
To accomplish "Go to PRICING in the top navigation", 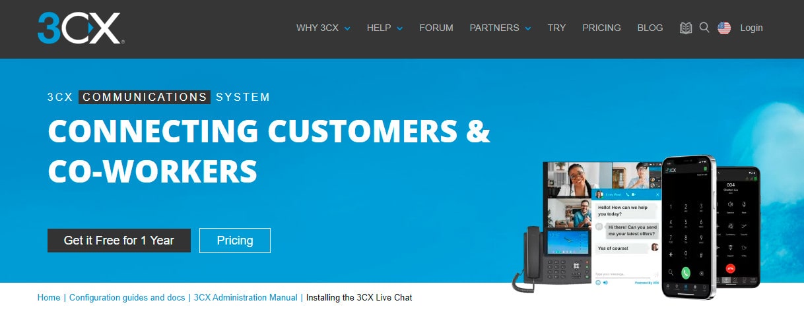I will pos(601,28).
